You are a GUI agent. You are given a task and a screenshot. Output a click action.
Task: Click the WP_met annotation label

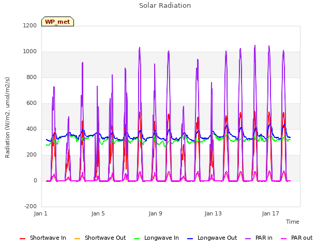pos(57,22)
